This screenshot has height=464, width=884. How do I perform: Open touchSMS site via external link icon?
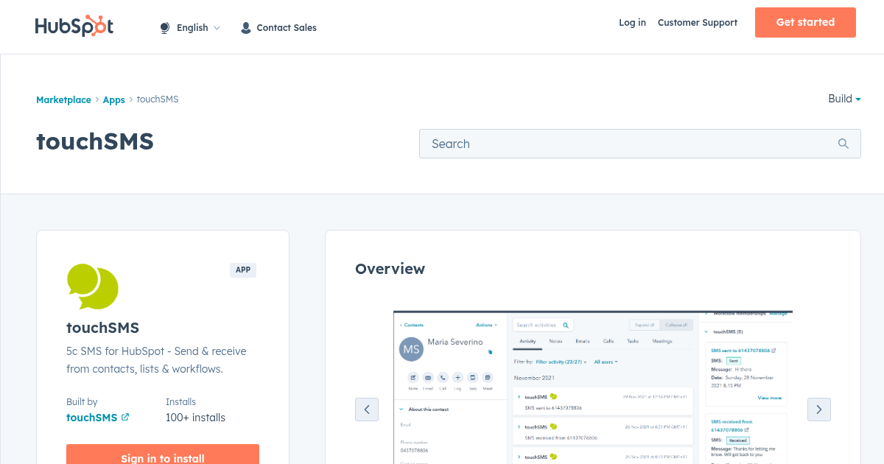click(x=126, y=417)
